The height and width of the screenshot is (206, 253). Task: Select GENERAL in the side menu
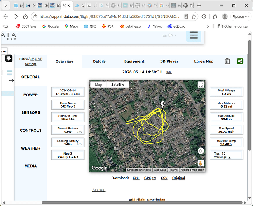point(30,77)
